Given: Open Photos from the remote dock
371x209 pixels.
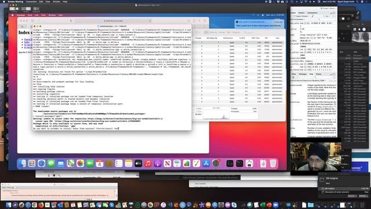Looking at the screenshot, I should pos(80,164).
